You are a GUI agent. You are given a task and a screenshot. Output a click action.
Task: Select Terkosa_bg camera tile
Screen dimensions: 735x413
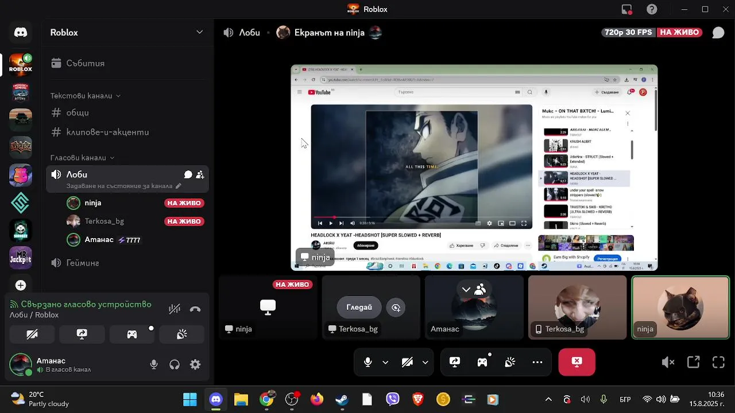pyautogui.click(x=577, y=307)
